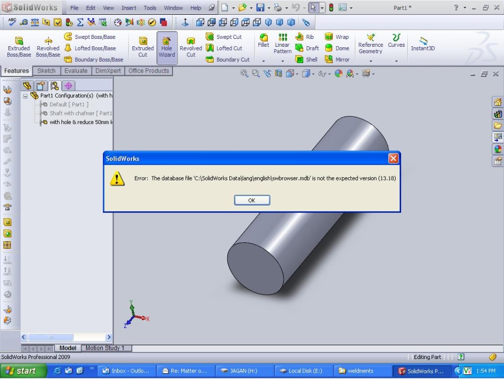Click OK in the SolidWorks error dialog
The height and width of the screenshot is (390, 504).
pyautogui.click(x=252, y=200)
